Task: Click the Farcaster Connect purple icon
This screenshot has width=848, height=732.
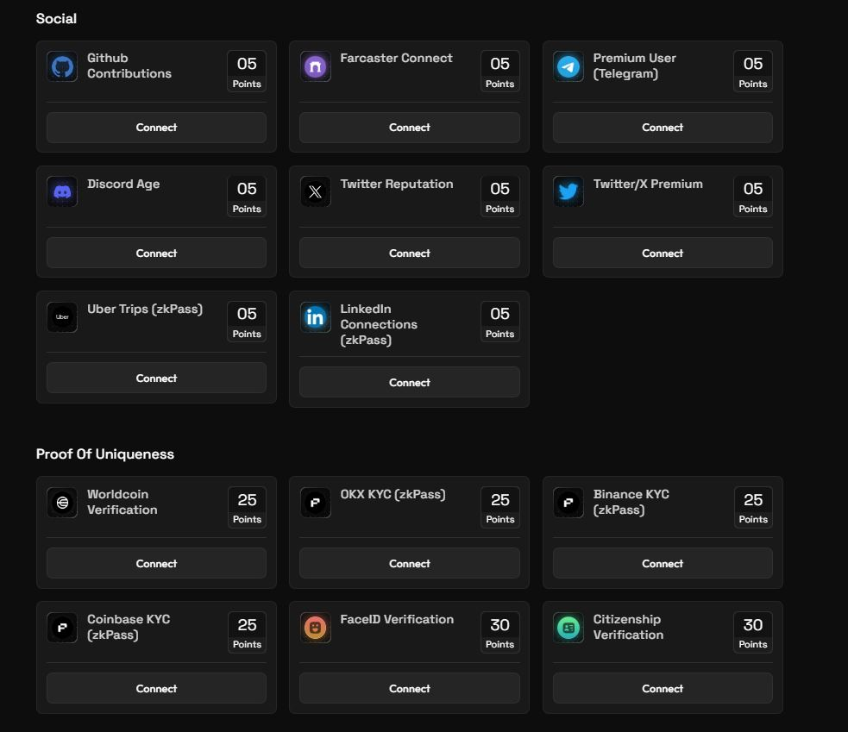Action: pyautogui.click(x=315, y=66)
